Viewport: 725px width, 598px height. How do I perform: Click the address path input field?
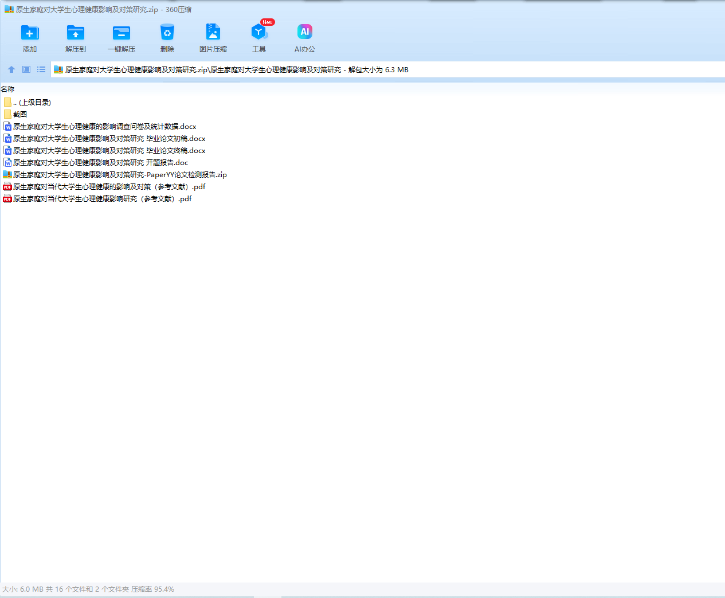click(x=387, y=70)
